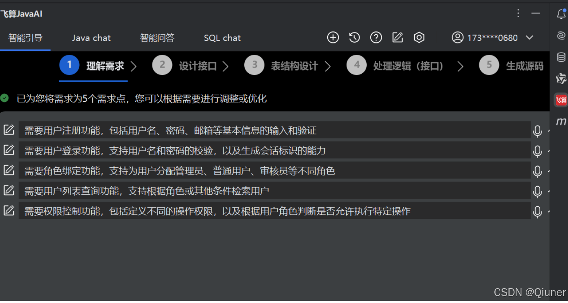Toggle the microphone on the 权限控制 requirement
The height and width of the screenshot is (303, 568).
point(537,212)
